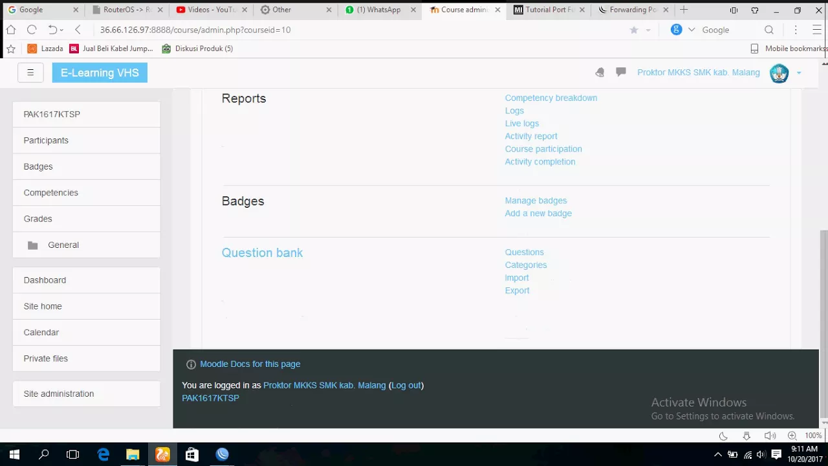This screenshot has height=466, width=828.
Task: Open PAK1617KTSP in the sidebar
Action: 87,115
